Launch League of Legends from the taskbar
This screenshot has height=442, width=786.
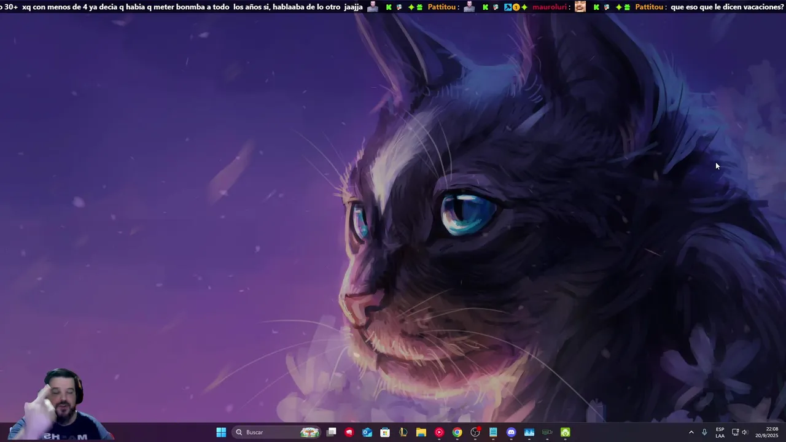point(403,432)
